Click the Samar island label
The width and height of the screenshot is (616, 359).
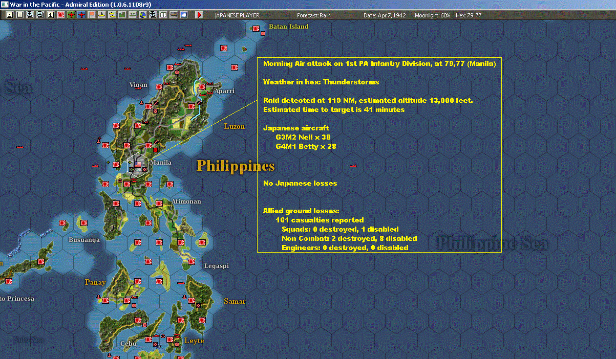coord(235,302)
